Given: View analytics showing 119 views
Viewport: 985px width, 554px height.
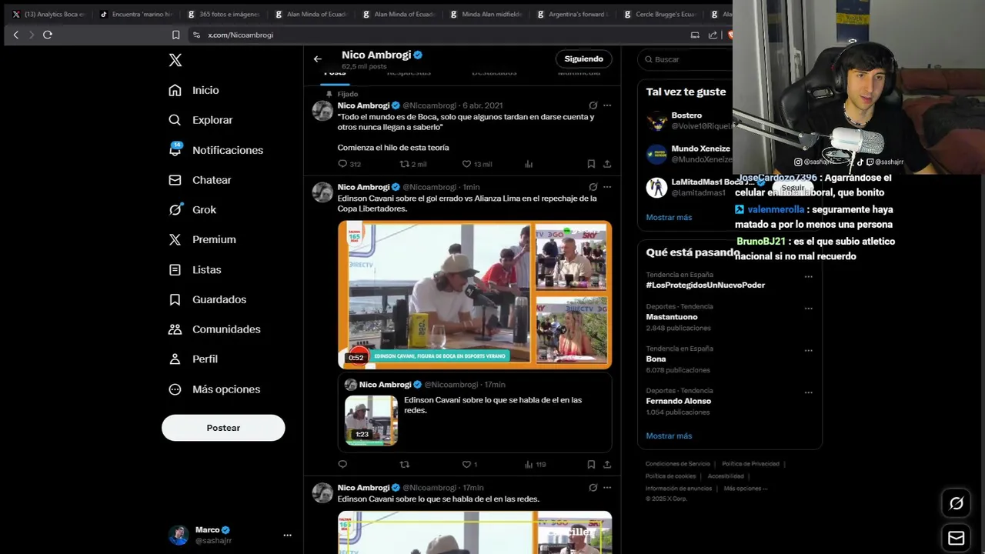Looking at the screenshot, I should (535, 465).
